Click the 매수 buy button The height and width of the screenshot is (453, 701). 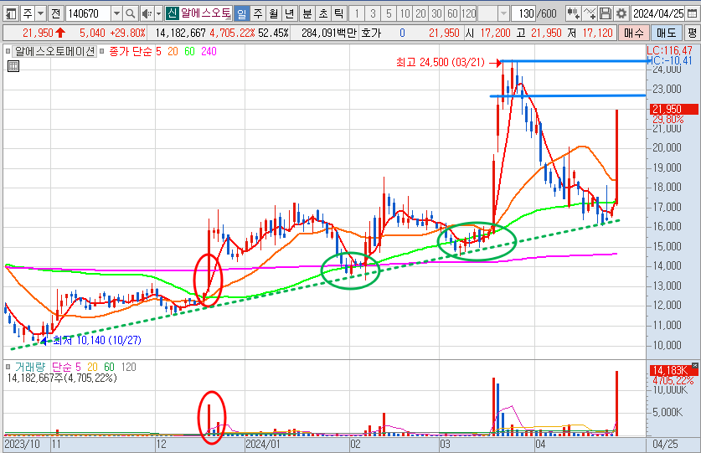pyautogui.click(x=633, y=33)
